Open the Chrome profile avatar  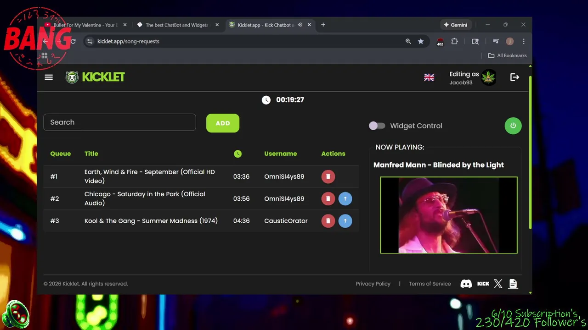coord(509,41)
